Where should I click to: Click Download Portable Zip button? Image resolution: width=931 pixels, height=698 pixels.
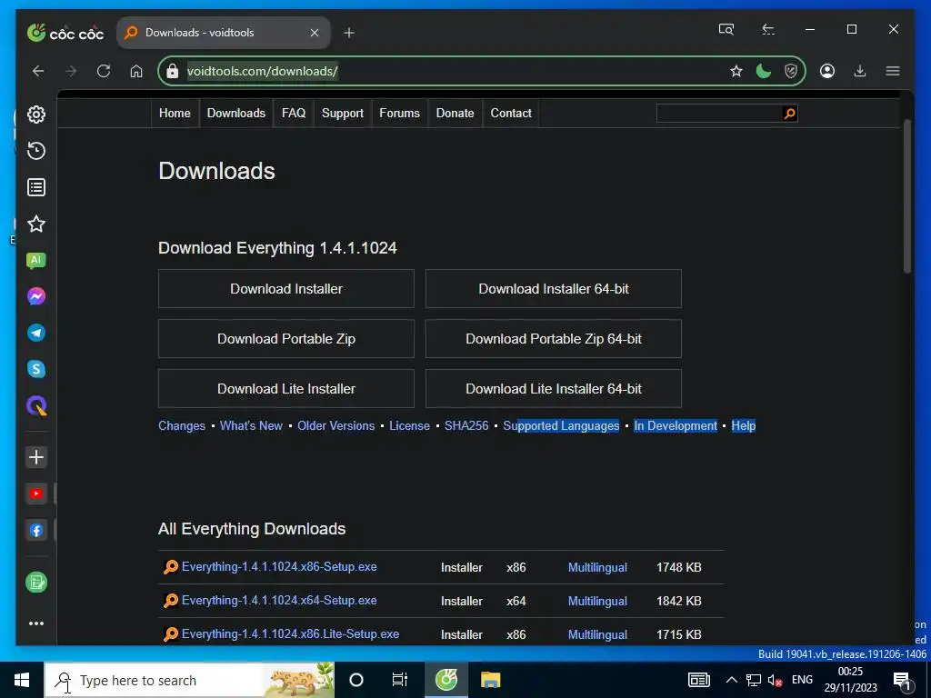[286, 338]
